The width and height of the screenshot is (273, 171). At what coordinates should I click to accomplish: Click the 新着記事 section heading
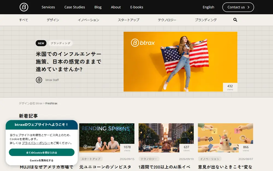coord(28,116)
